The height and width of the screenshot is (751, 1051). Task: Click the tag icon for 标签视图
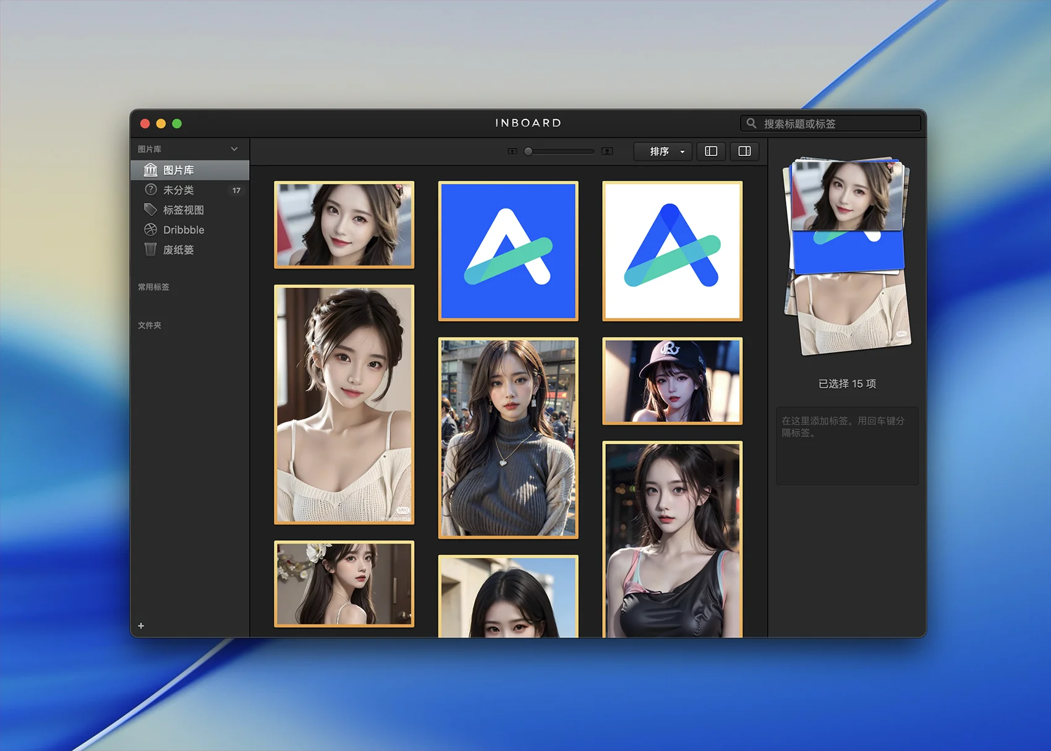[x=150, y=210]
